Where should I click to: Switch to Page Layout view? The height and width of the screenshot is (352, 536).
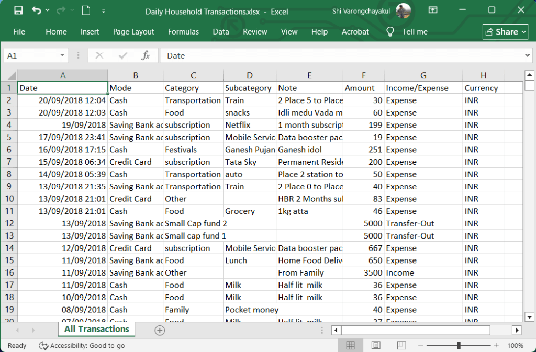coord(376,345)
